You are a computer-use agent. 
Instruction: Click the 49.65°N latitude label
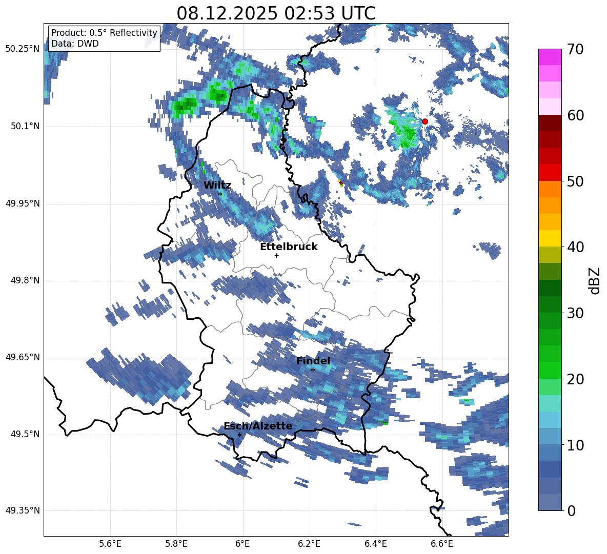coord(22,358)
